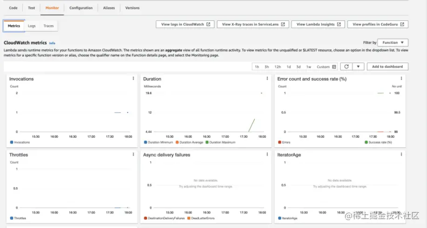The image size is (427, 228).
Task: Click View logs in CloudWatch button
Action: click(185, 24)
